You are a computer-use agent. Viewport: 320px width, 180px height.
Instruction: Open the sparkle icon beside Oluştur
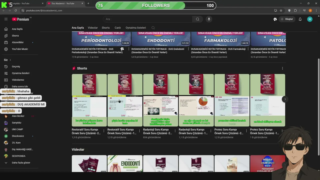(275, 19)
